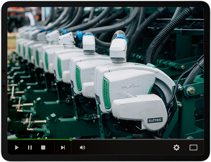Tap the tablet front camera on left bezel
This screenshot has width=211, height=162.
[4, 81]
